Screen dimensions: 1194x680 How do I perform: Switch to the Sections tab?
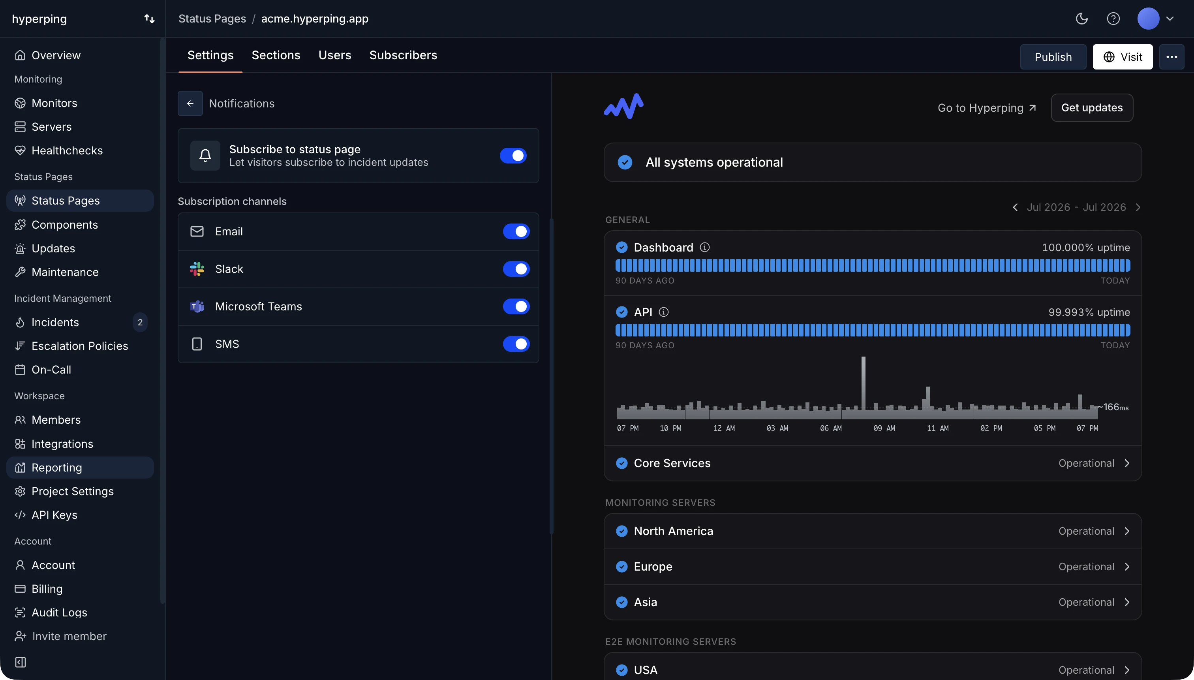276,55
